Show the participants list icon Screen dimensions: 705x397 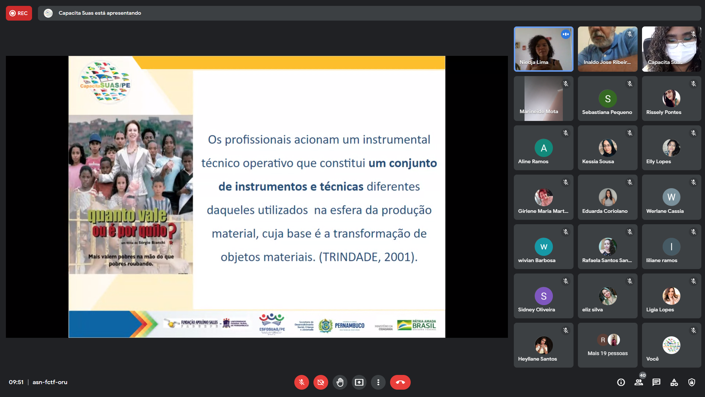click(639, 382)
